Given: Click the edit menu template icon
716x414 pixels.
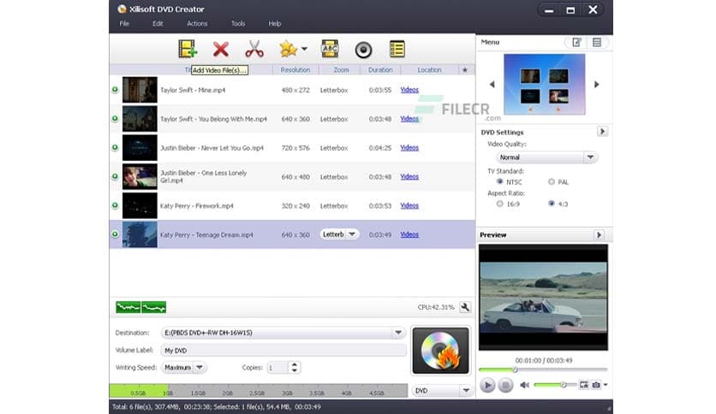Looking at the screenshot, I should pyautogui.click(x=576, y=43).
